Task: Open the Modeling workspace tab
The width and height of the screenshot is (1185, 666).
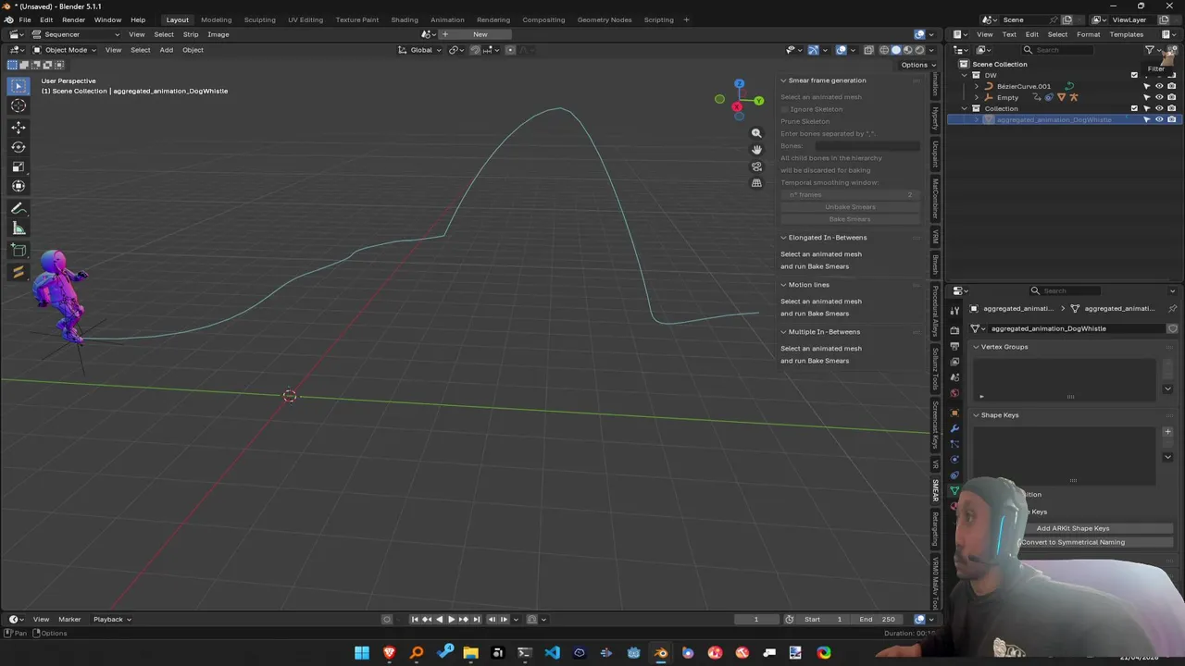Action: [216, 19]
